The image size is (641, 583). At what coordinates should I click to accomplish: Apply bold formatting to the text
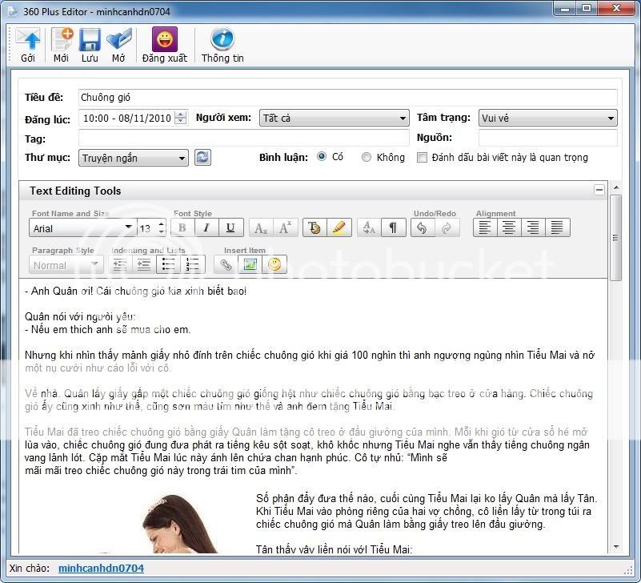point(182,227)
